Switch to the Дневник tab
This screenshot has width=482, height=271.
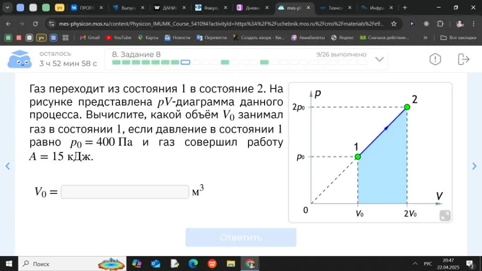tap(248, 7)
